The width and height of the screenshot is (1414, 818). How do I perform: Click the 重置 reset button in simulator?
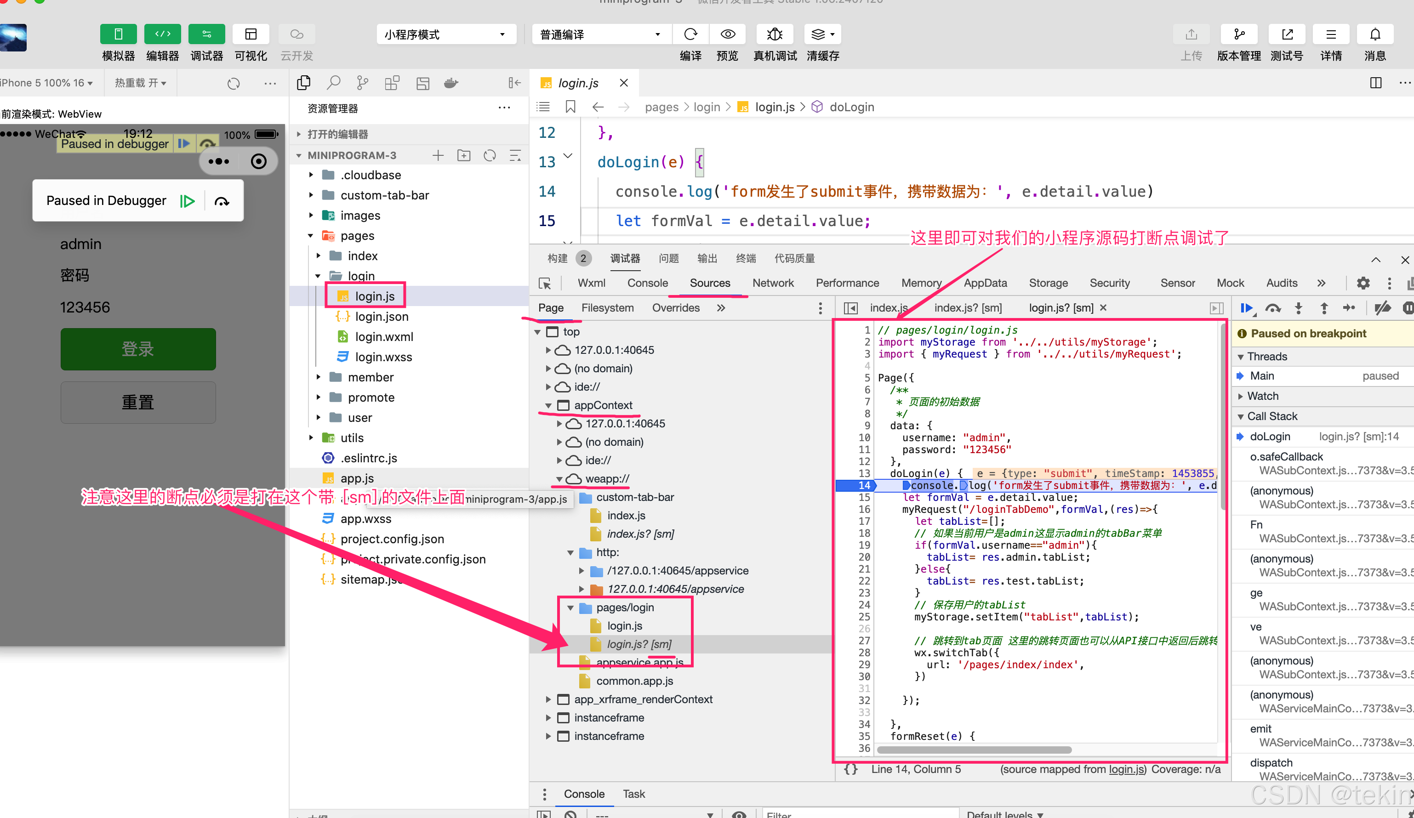[x=138, y=402]
